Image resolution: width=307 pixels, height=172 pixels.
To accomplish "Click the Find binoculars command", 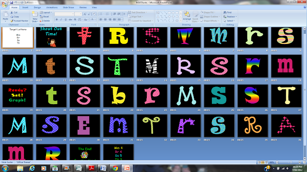I will [x=227, y=12].
